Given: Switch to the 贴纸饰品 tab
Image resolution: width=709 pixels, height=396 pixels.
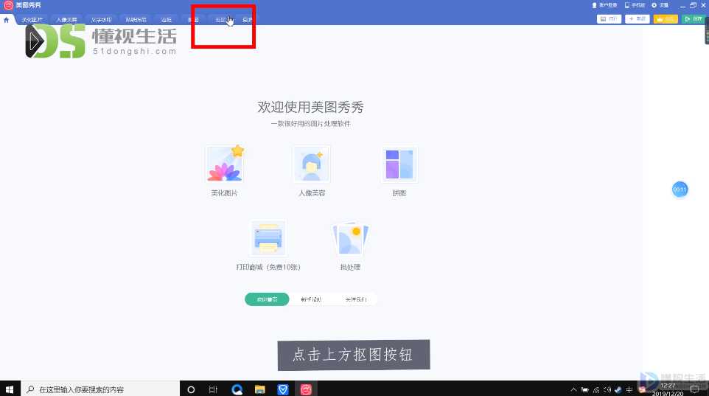Looking at the screenshot, I should (136, 20).
